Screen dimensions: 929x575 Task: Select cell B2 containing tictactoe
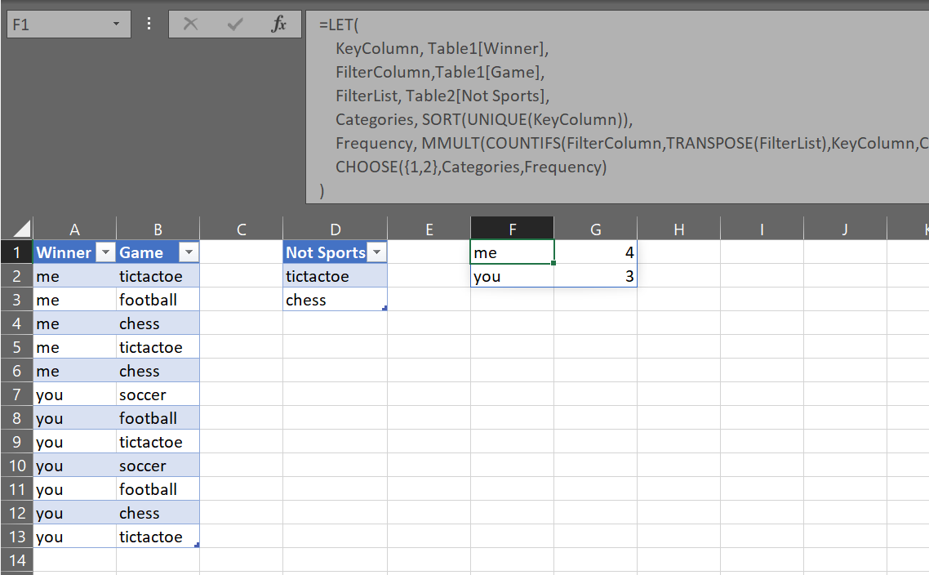pyautogui.click(x=158, y=276)
